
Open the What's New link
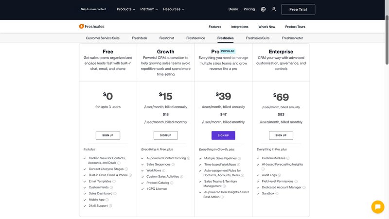[x=266, y=27]
